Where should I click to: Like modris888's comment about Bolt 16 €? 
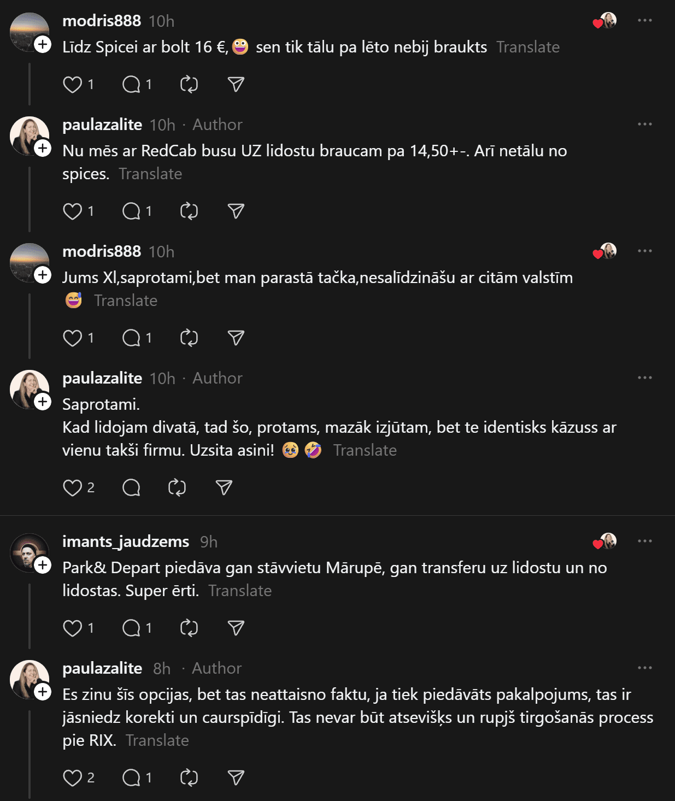pos(73,85)
